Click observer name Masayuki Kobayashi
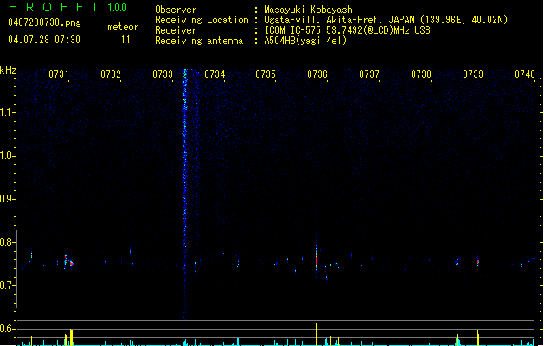Screen dimensions: 544x346 click(x=310, y=10)
